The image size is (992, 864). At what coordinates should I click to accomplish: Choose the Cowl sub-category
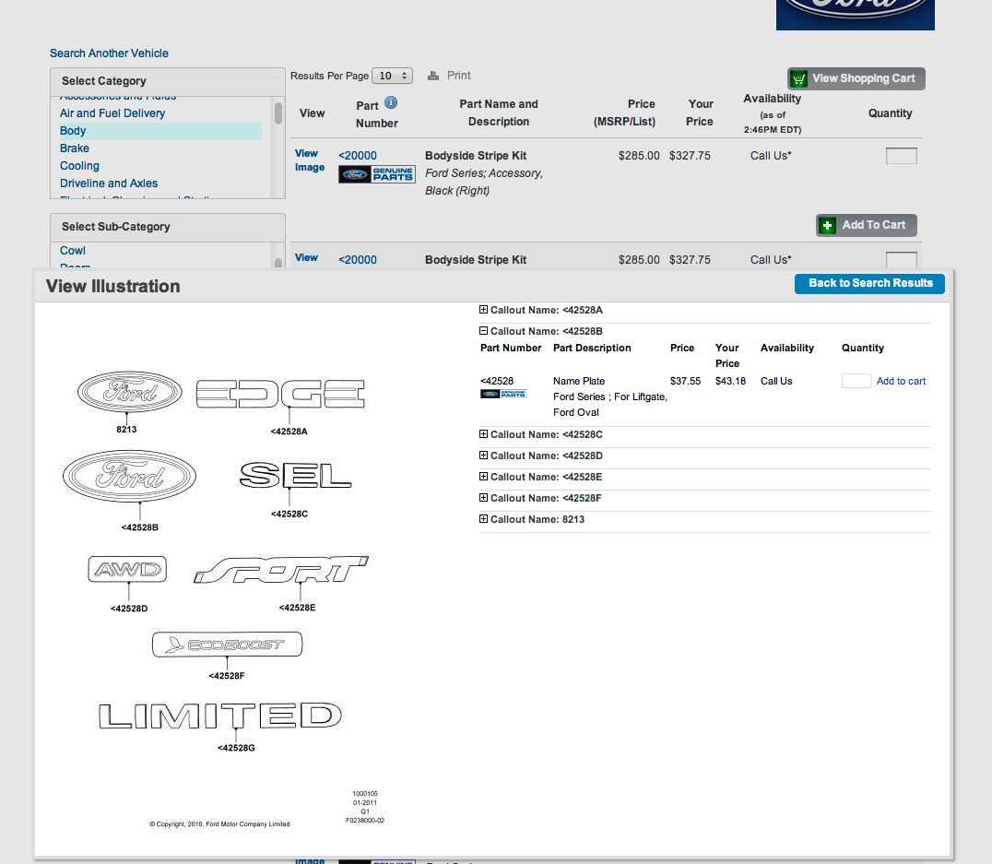(x=73, y=251)
